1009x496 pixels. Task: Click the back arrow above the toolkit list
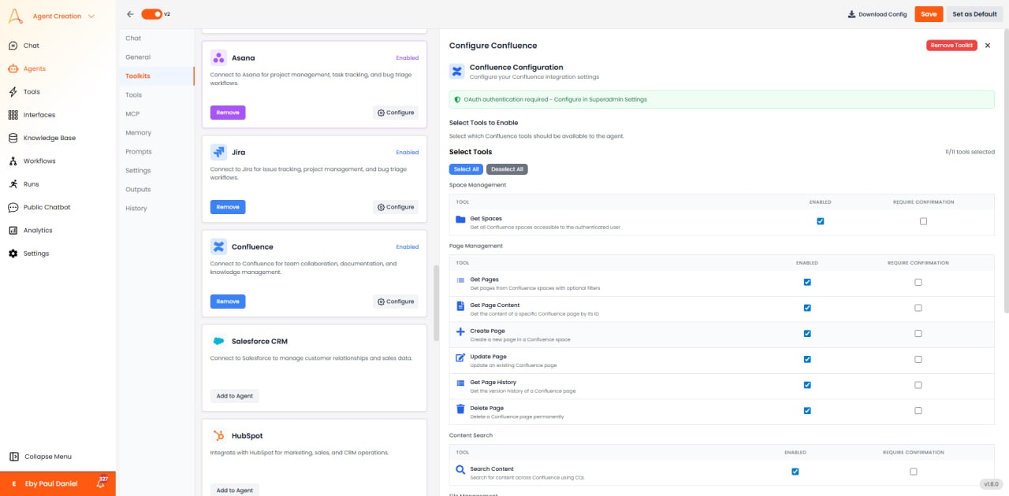[x=129, y=13]
